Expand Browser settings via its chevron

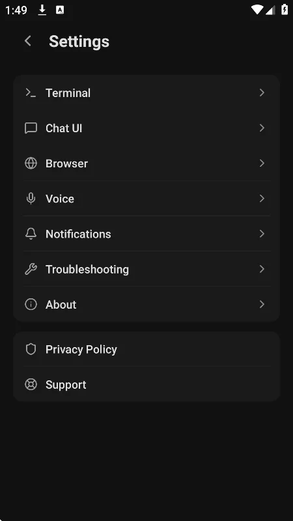pos(262,163)
